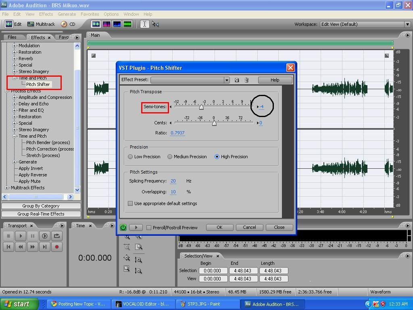This screenshot has height=310, width=413.
Task: Choose the time selection I-beam tool
Action: 144,24
